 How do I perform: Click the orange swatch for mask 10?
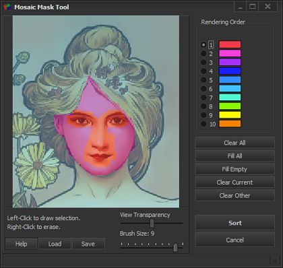click(230, 123)
